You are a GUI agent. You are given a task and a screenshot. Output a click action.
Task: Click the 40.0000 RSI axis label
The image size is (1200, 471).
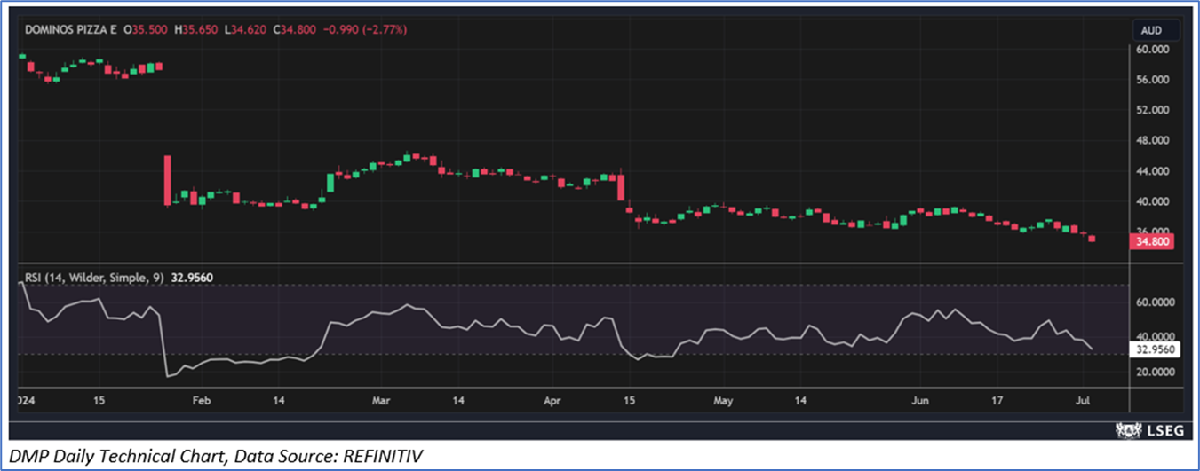1155,337
